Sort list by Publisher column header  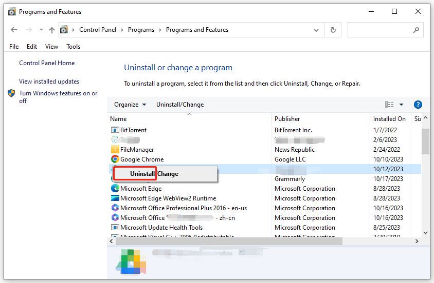[287, 119]
